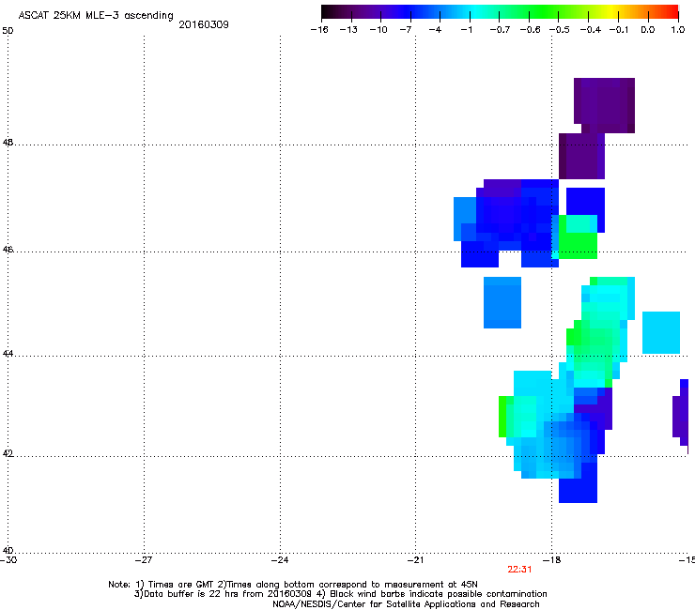This screenshot has width=695, height=610.
Task: Click the colorbar label 1.0
Action: (678, 30)
